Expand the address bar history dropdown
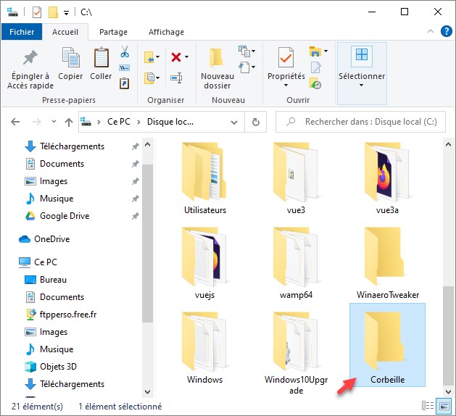 234,122
